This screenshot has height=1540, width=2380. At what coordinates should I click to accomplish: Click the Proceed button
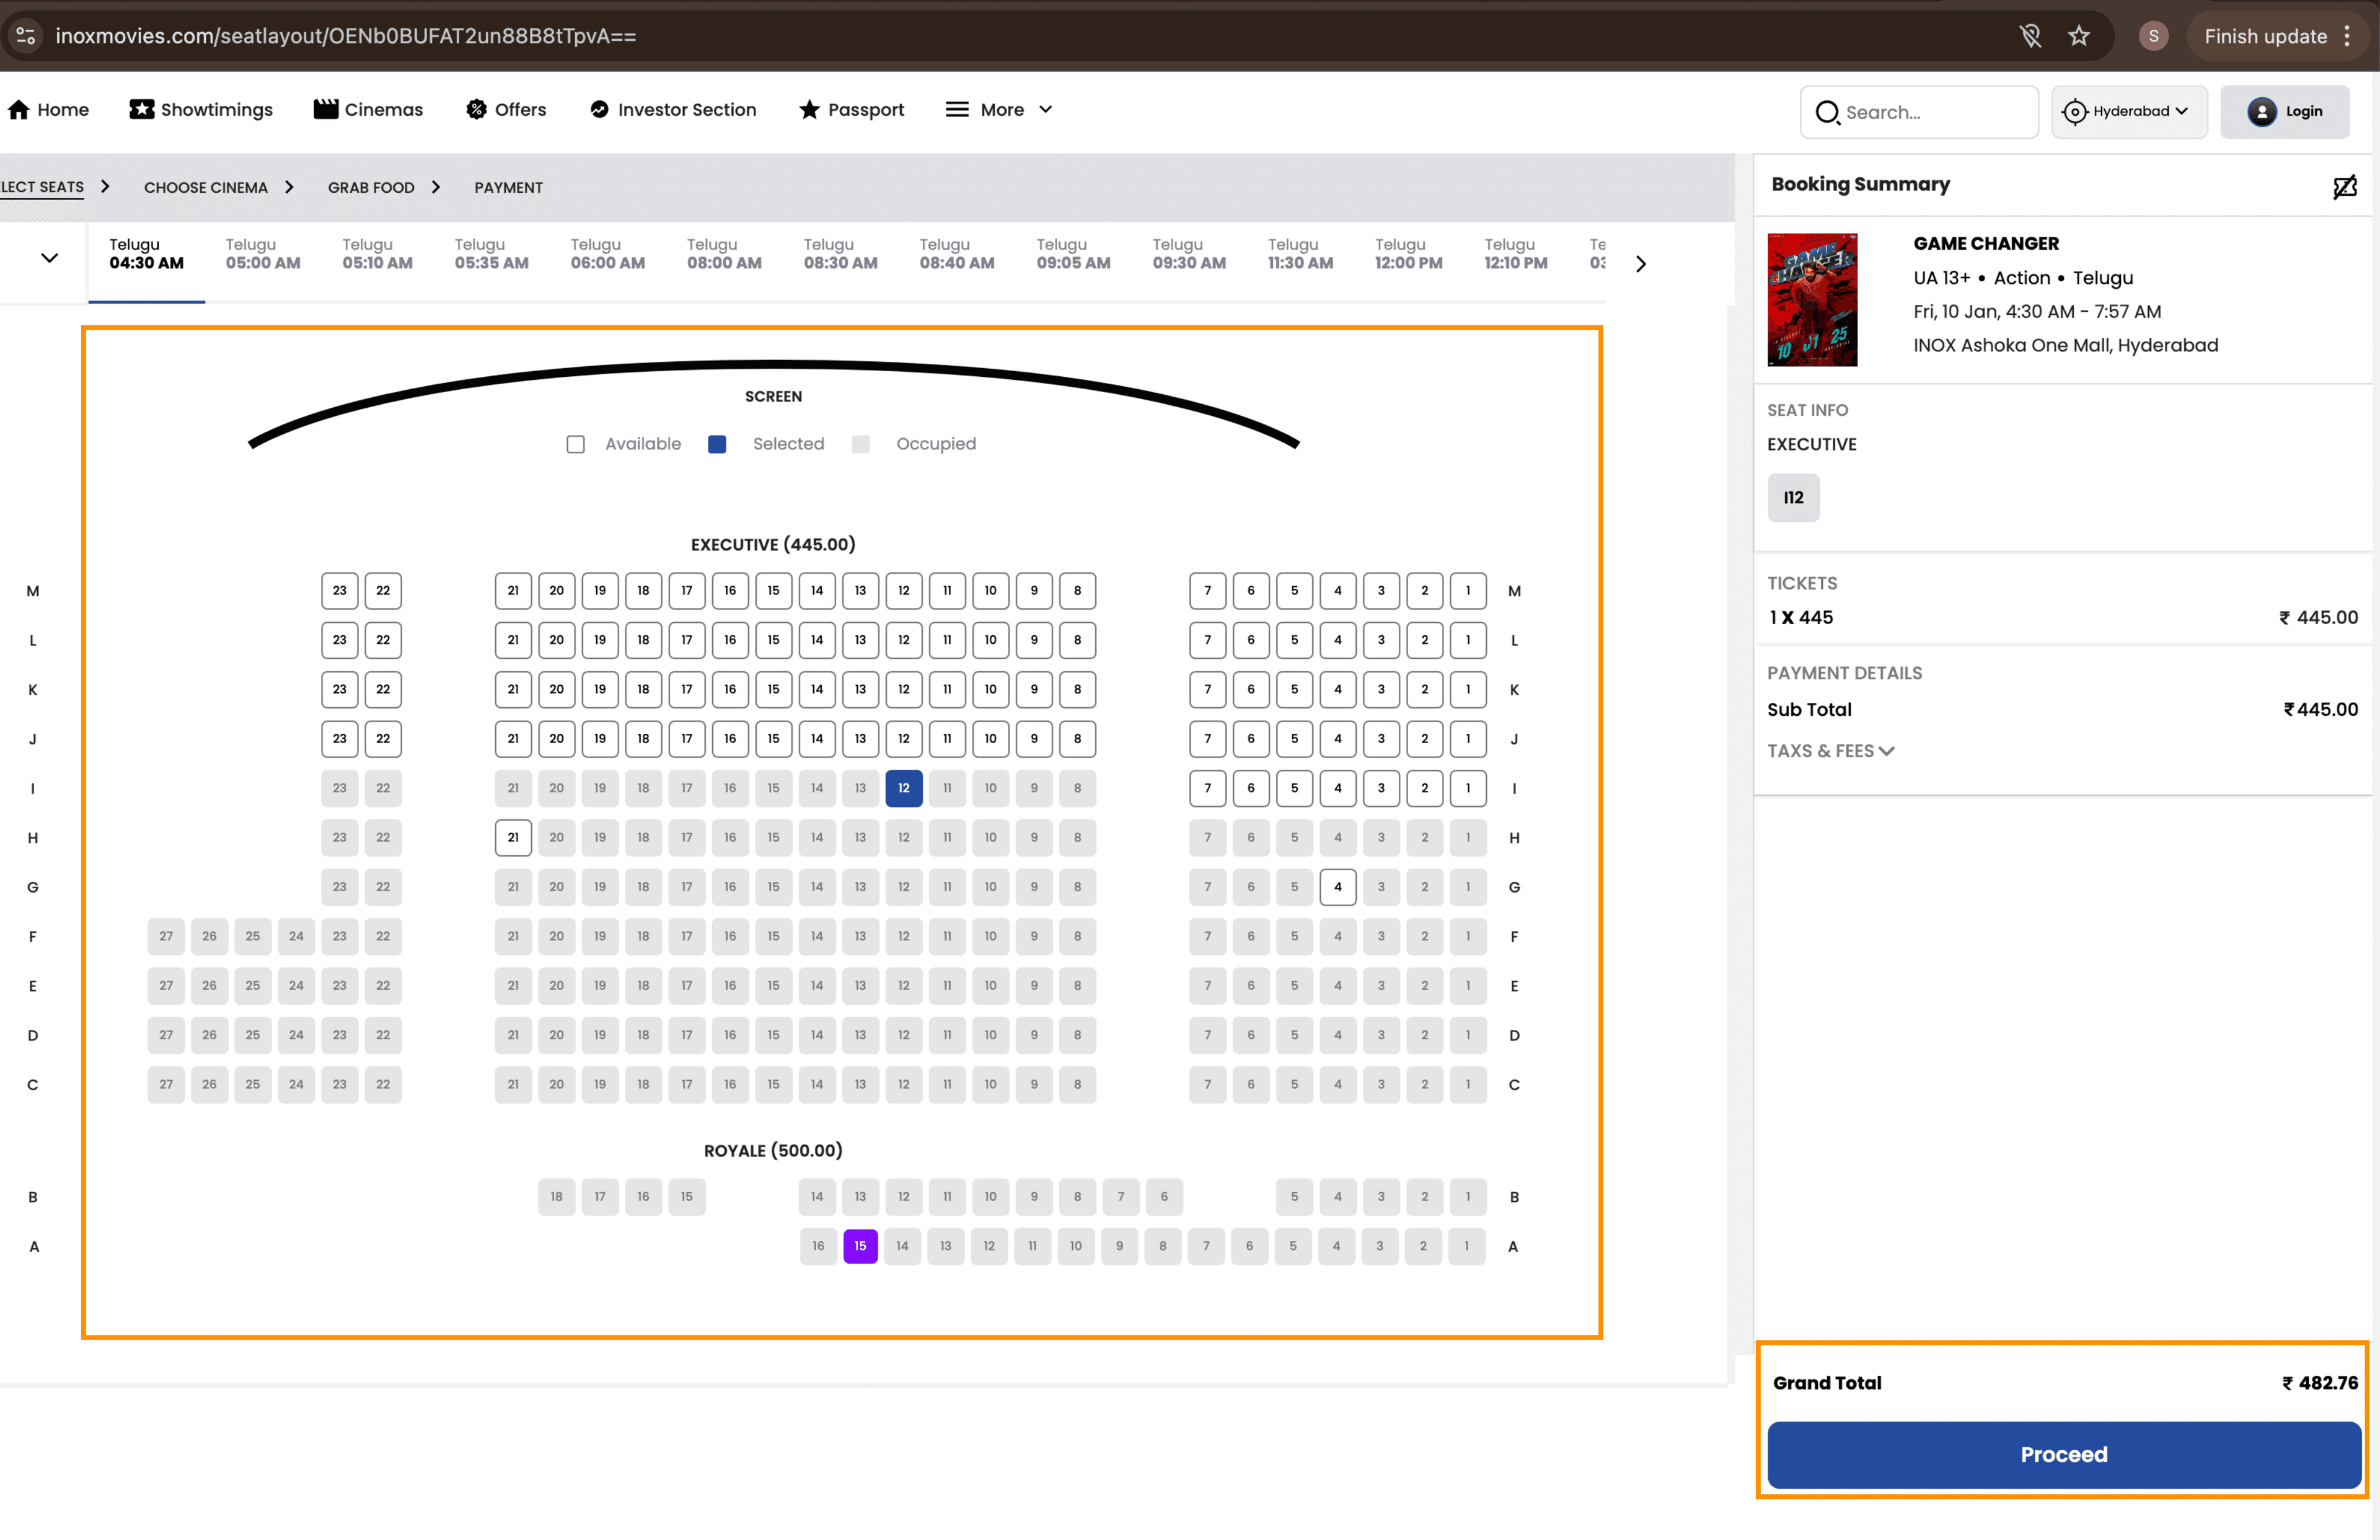tap(2063, 1455)
